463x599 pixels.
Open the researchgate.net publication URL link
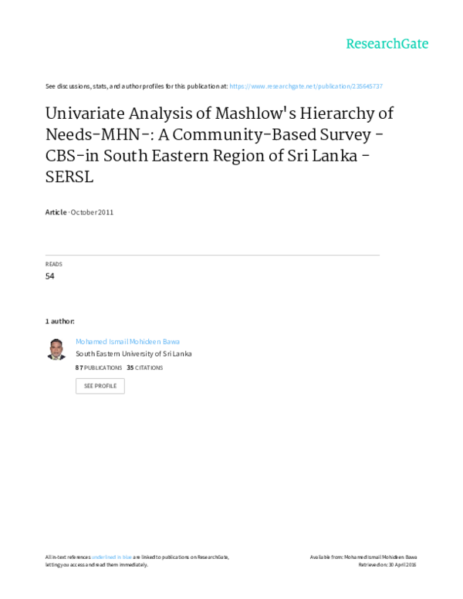point(306,86)
